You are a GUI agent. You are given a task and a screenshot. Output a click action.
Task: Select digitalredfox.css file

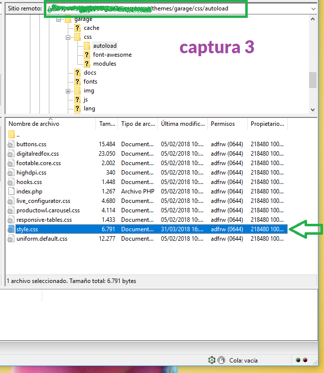pyautogui.click(x=37, y=154)
